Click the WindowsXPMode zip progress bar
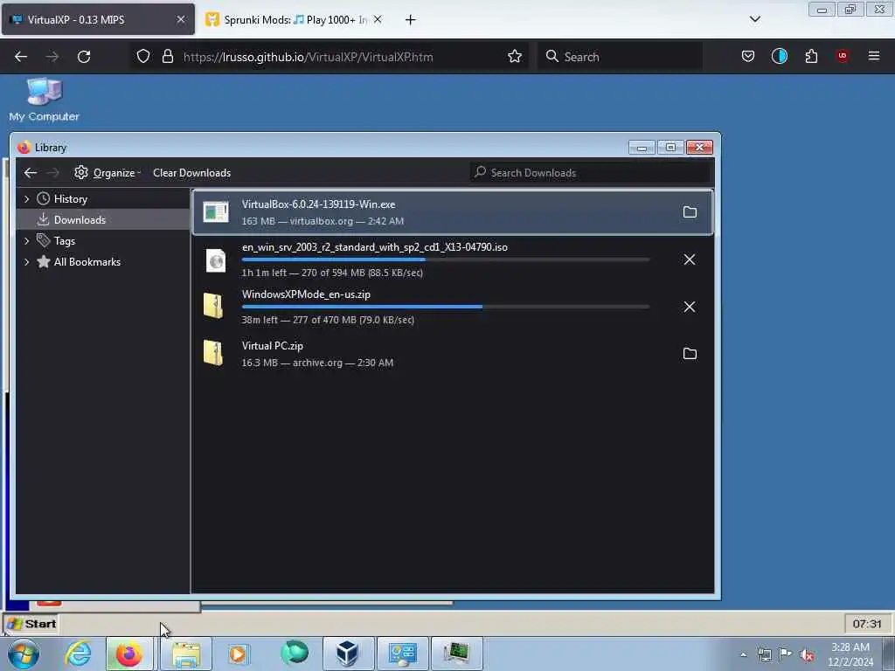The width and height of the screenshot is (895, 671). 446,307
